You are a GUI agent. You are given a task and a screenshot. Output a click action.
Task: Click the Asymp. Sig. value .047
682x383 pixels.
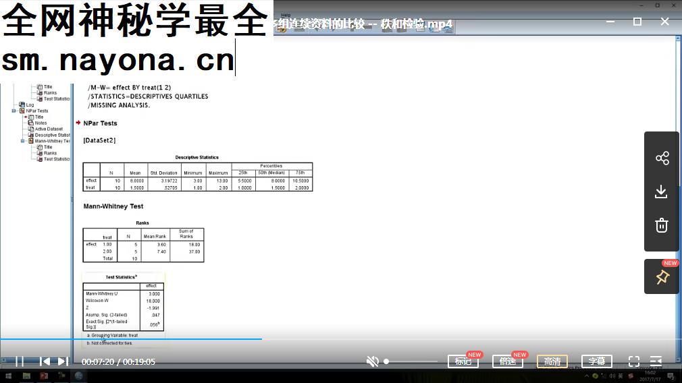pyautogui.click(x=156, y=315)
